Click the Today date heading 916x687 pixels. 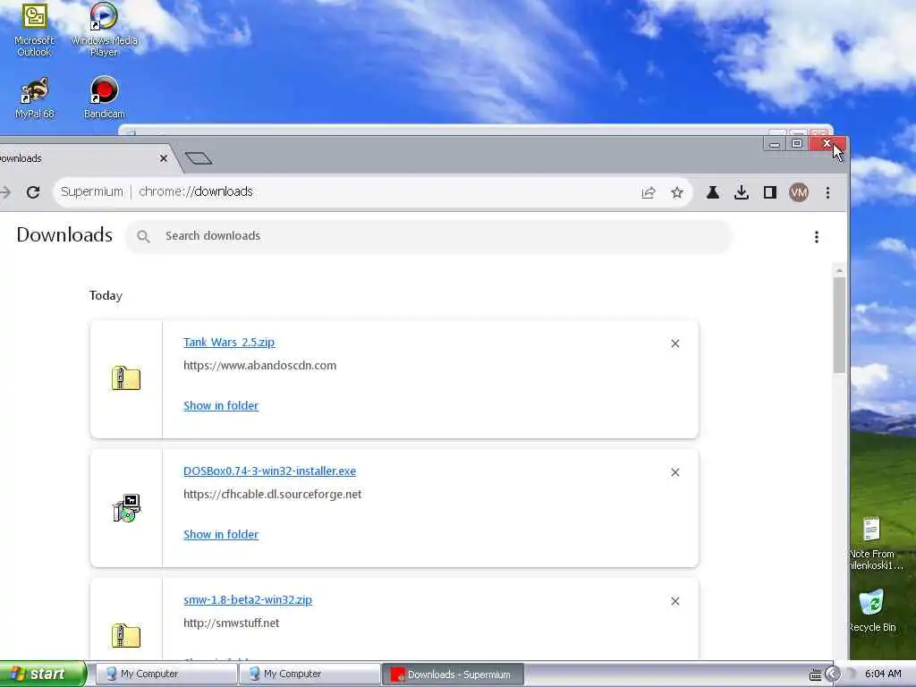click(106, 295)
